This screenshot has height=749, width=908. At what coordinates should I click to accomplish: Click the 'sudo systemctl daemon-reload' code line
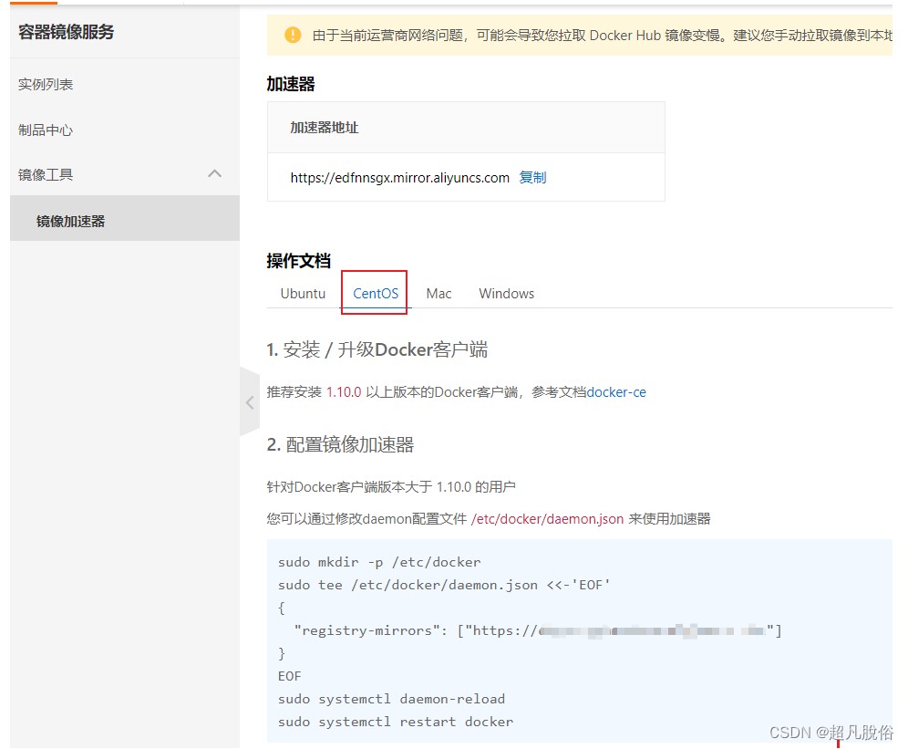[391, 699]
